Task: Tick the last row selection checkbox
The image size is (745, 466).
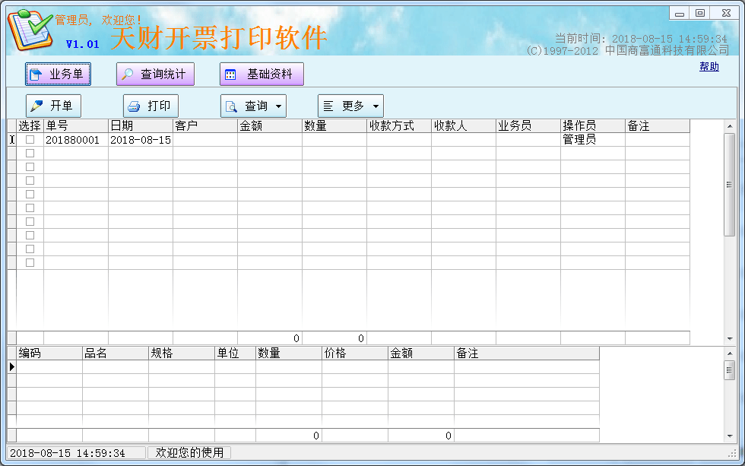Action: [30, 263]
